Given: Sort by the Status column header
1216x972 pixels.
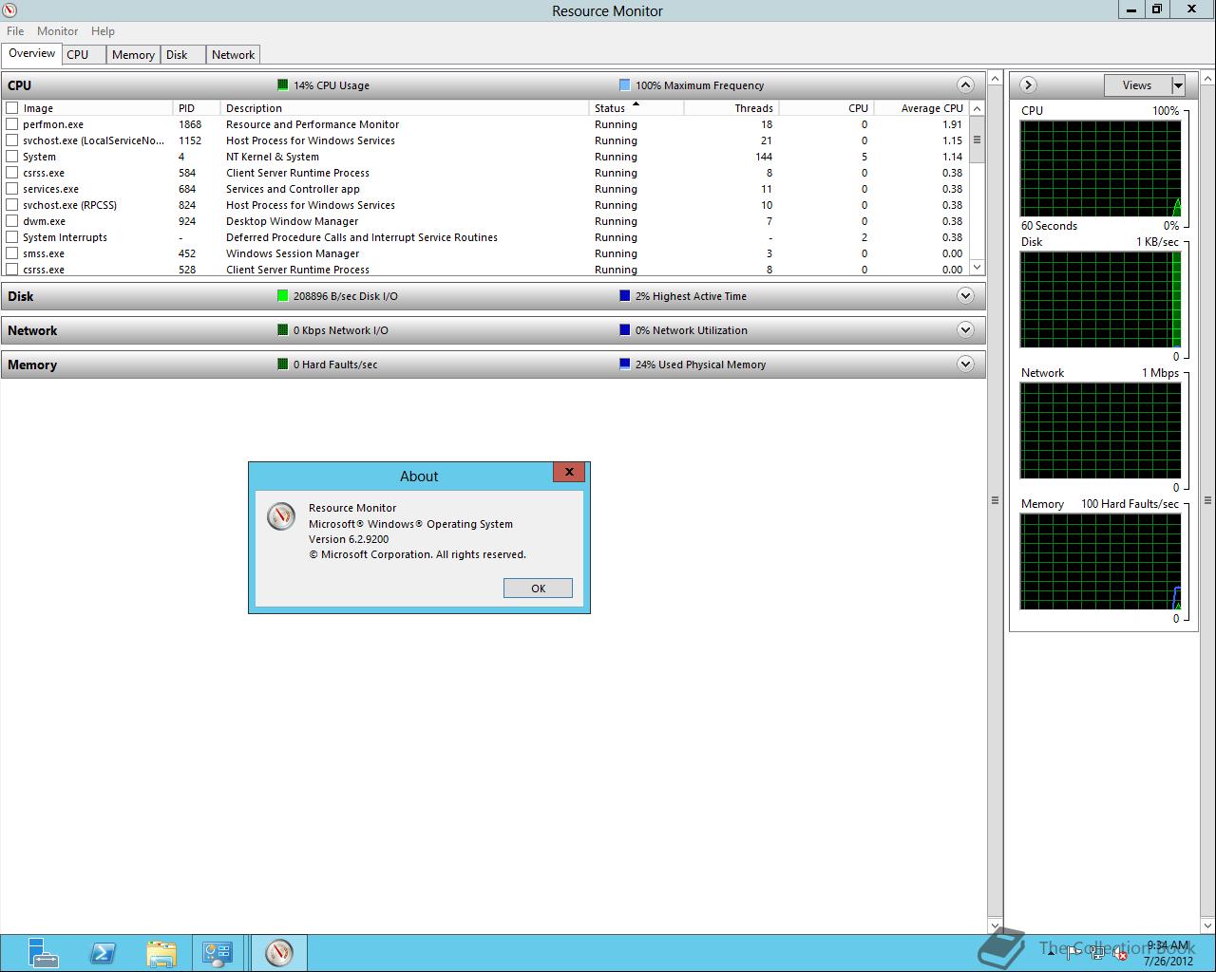Looking at the screenshot, I should point(636,108).
